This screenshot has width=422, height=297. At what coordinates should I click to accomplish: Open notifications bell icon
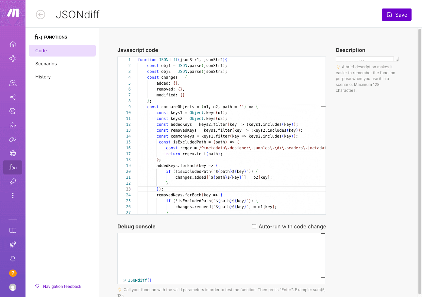pos(13,259)
